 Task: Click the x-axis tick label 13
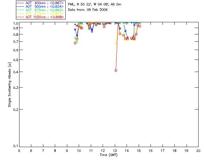pyautogui.click(x=115, y=151)
